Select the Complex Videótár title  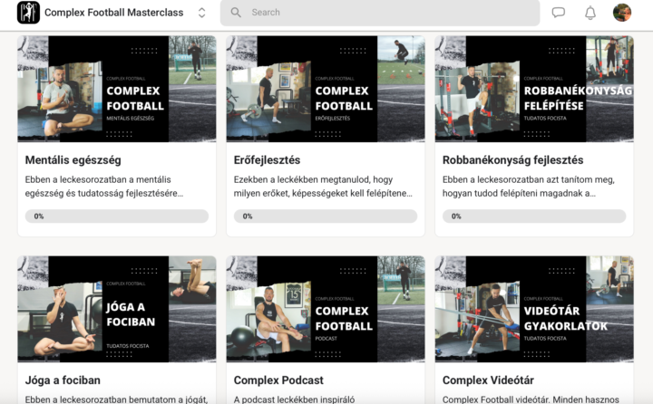(x=488, y=380)
